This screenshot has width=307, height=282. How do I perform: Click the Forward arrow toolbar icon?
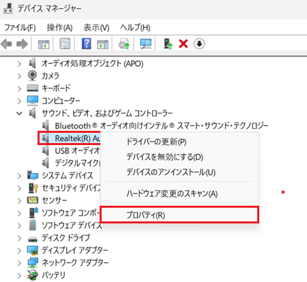(x=22, y=44)
